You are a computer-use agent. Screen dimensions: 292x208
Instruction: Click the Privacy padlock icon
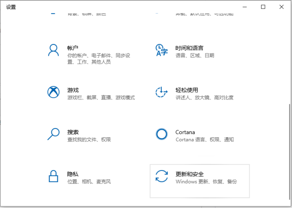point(53,176)
